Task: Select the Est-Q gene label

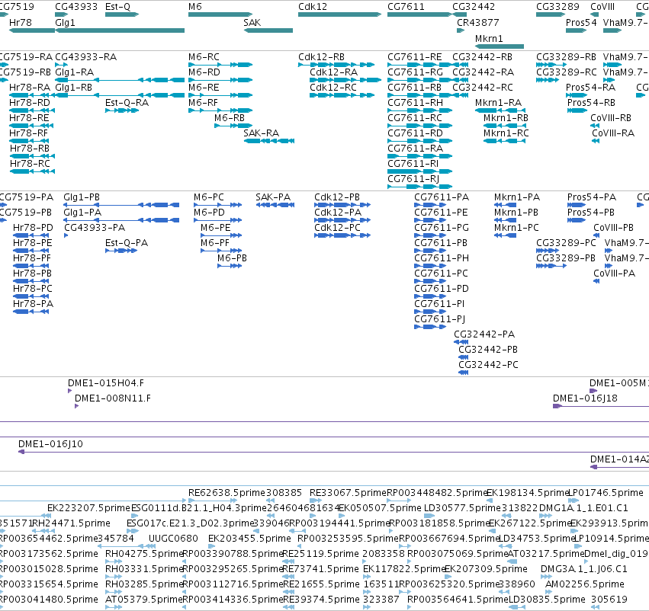Action: click(x=117, y=7)
